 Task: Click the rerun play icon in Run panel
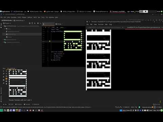4,71
